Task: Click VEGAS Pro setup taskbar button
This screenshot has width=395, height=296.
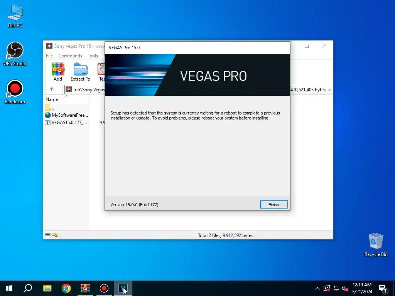Action: [123, 288]
